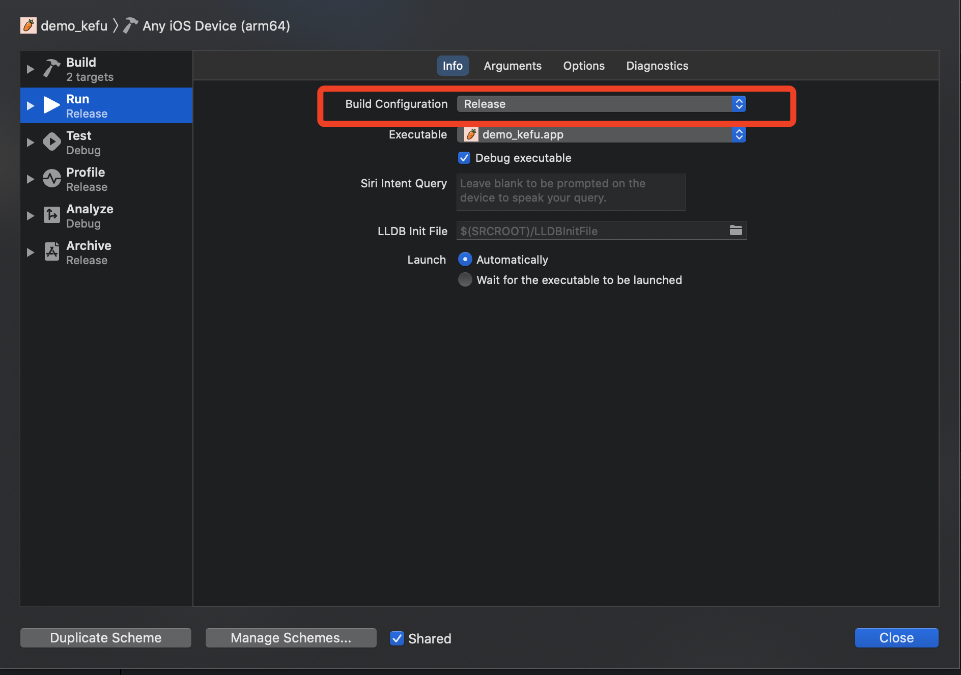Expand the Run disclosure triangle
Screen dimensions: 961x675
pos(31,105)
